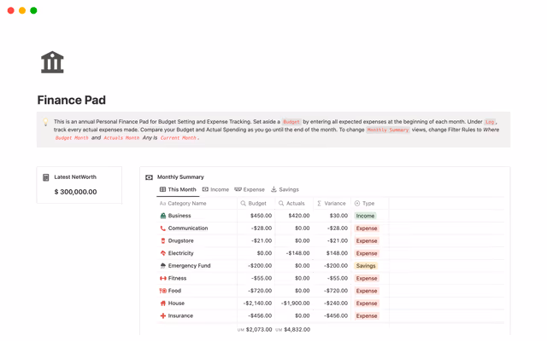Click the light bulb callout icon
Image resolution: width=547 pixels, height=341 pixels.
point(46,123)
